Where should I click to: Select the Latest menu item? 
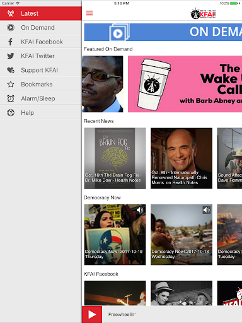click(x=41, y=13)
